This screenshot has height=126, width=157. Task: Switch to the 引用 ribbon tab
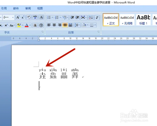point(4,9)
